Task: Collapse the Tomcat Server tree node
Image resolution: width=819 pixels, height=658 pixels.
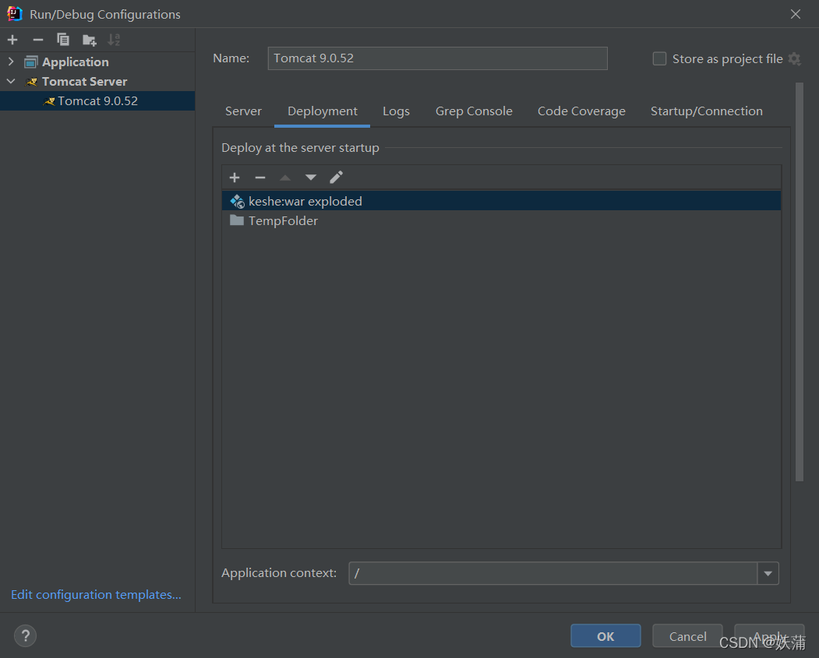Action: [11, 82]
